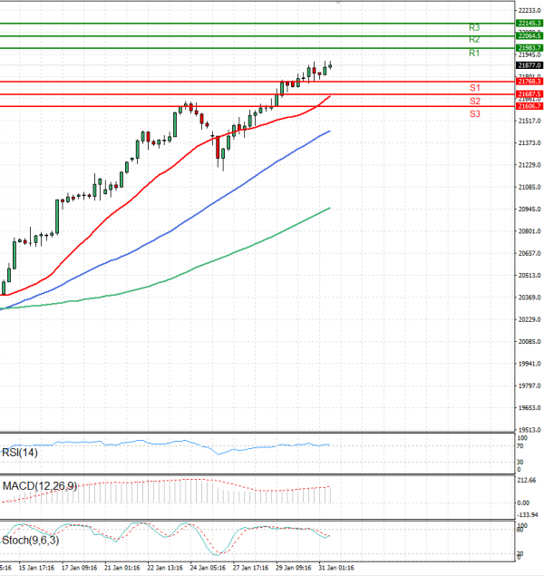Click the 21517.0 price axis label
The width and height of the screenshot is (544, 576).
click(x=529, y=121)
